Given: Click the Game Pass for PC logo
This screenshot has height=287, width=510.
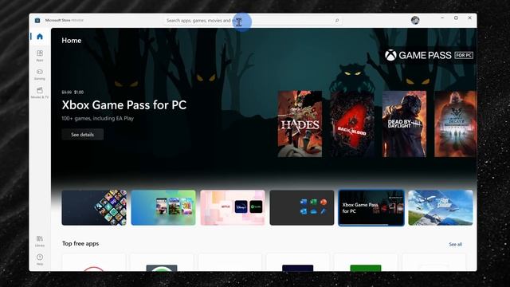Looking at the screenshot, I should (x=429, y=55).
